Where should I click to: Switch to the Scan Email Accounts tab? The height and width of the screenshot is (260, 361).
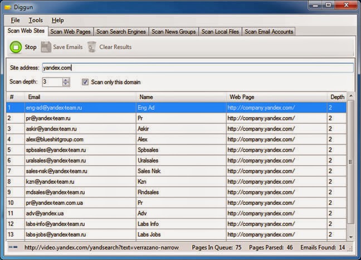269,32
